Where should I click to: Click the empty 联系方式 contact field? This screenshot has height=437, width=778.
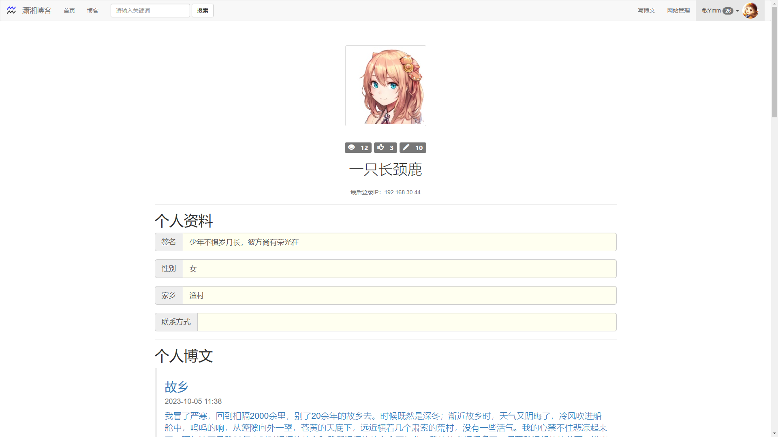click(x=406, y=322)
